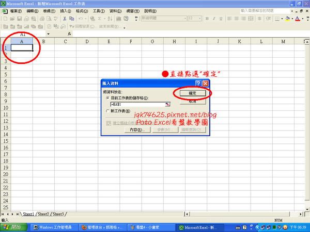Click the Chart Wizard icon

119,19
